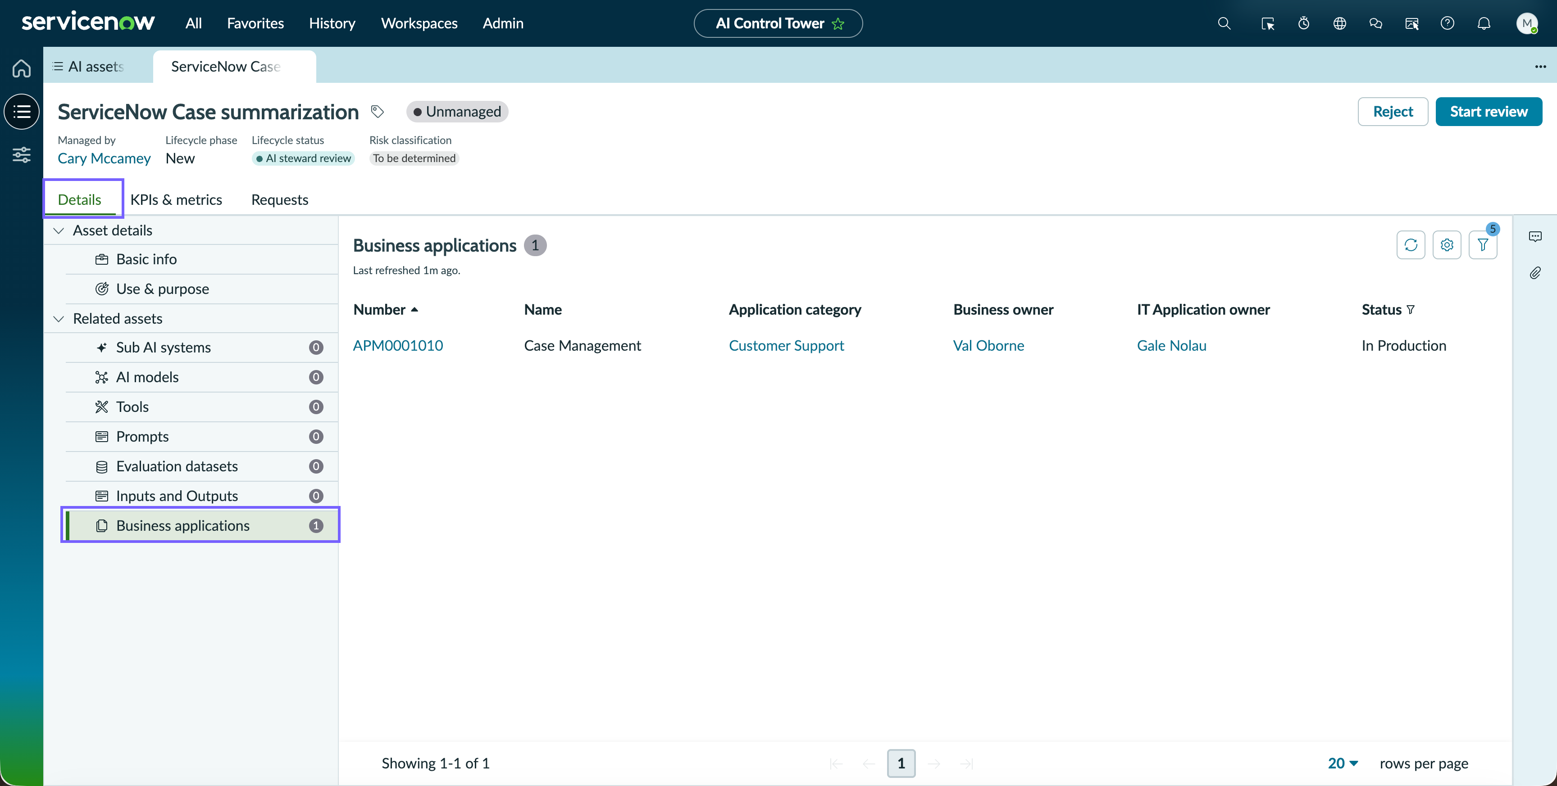Click the Case Management name cell
The image size is (1557, 786).
[x=583, y=346]
